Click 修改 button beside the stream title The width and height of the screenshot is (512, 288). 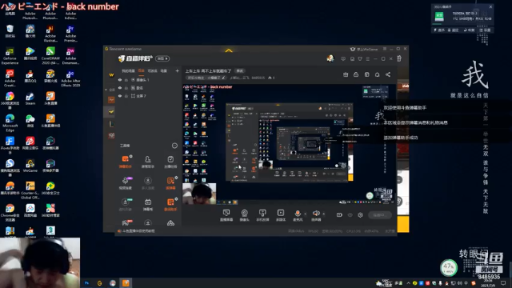point(240,71)
